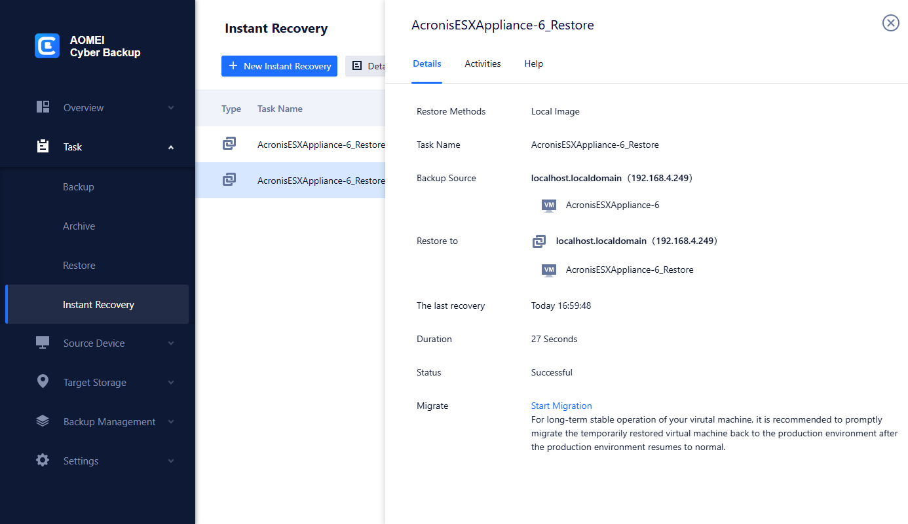
Task: Click the instant recovery icon in first table row
Action: 229,144
